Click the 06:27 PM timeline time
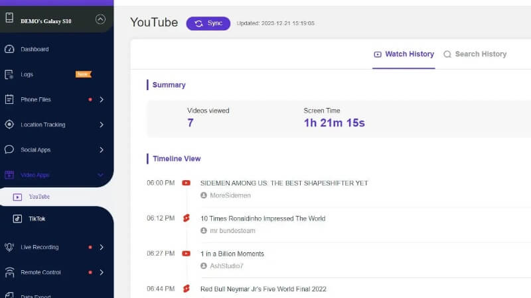The width and height of the screenshot is (531, 298). tap(161, 254)
